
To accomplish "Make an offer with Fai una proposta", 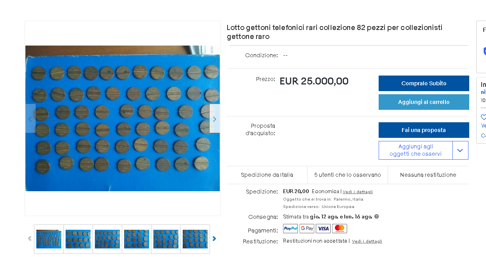I will 424,130.
